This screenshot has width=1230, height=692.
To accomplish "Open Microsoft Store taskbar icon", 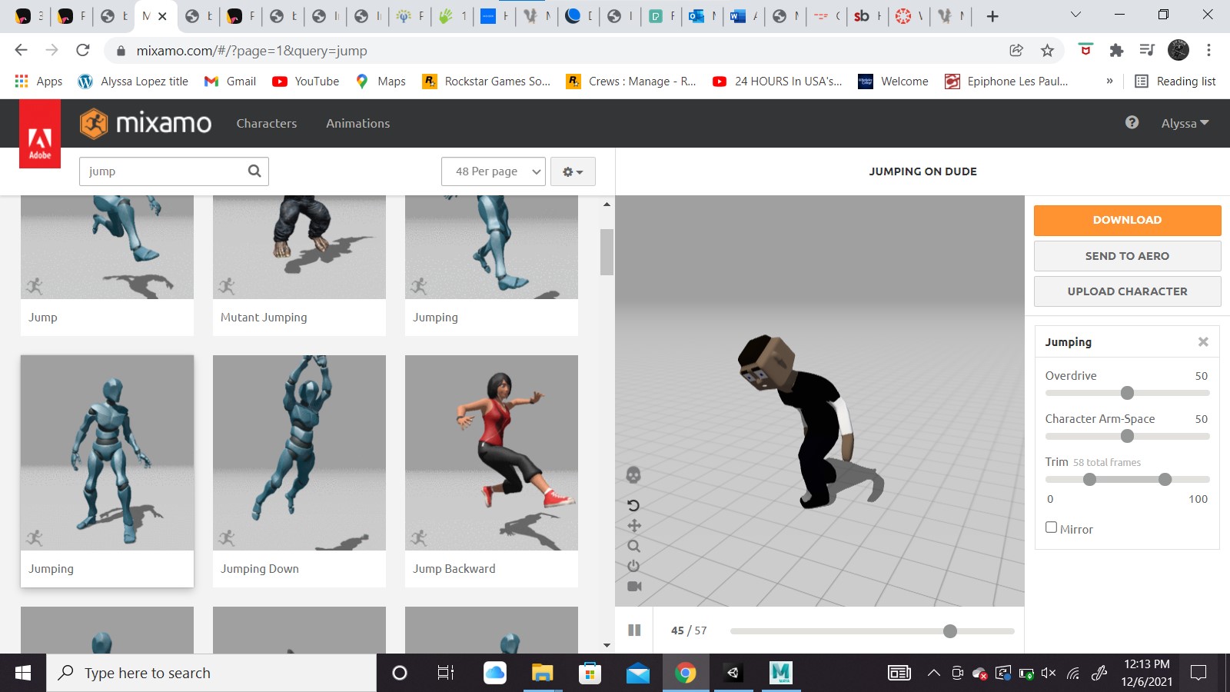I will tap(590, 674).
